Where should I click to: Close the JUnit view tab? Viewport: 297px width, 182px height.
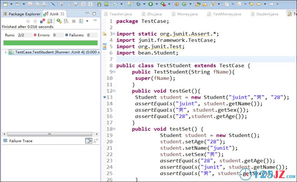[62, 14]
